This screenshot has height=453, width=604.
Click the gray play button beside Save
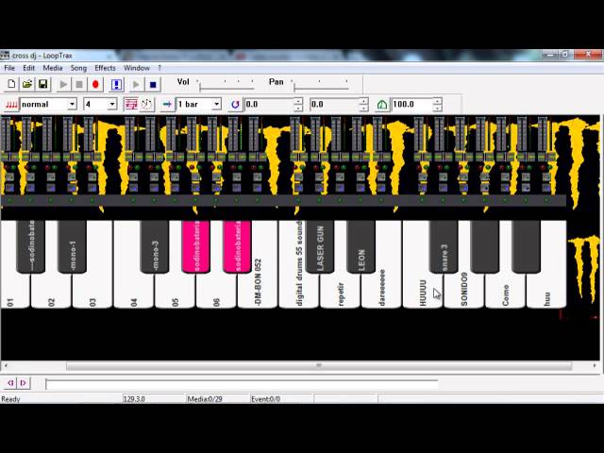pyautogui.click(x=63, y=84)
